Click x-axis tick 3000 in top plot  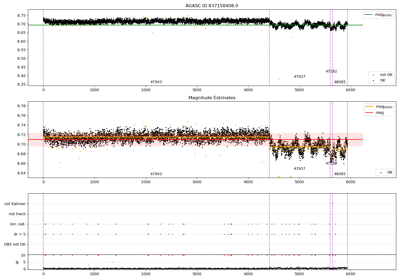coord(197,90)
